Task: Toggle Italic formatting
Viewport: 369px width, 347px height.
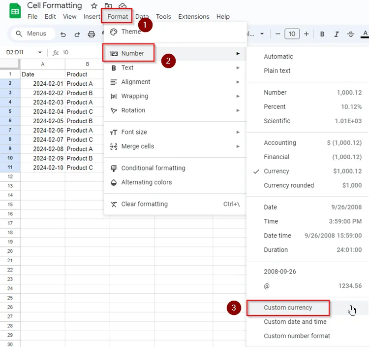Action: pyautogui.click(x=337, y=34)
